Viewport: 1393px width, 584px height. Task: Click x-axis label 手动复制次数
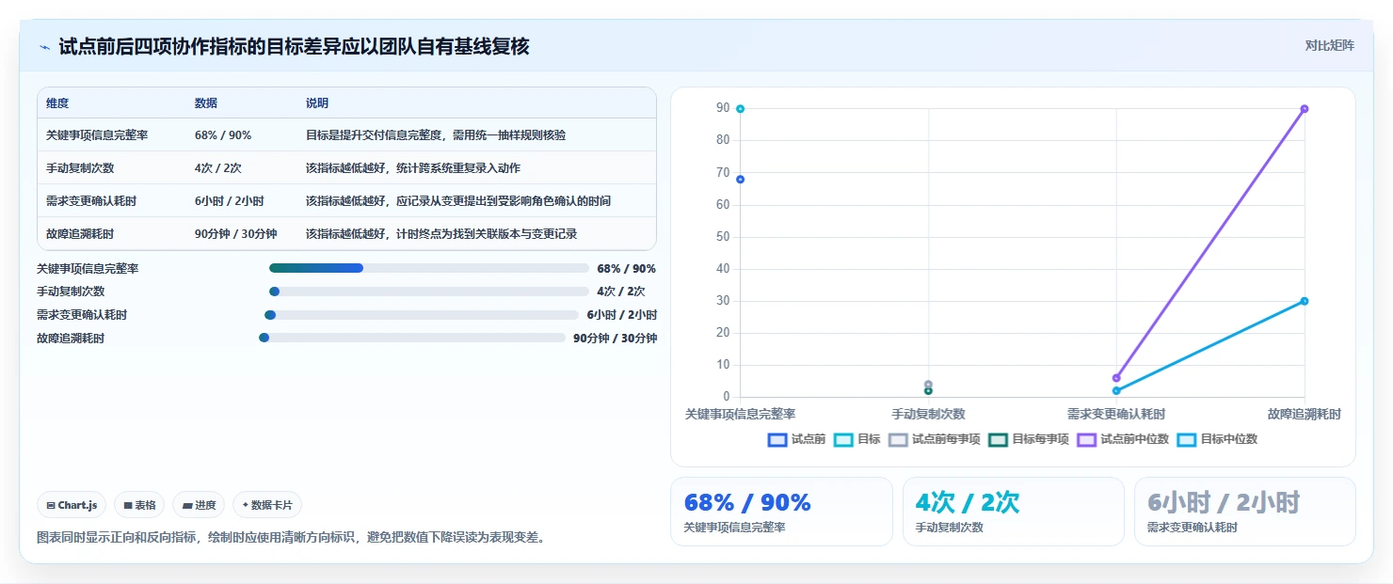pos(928,414)
